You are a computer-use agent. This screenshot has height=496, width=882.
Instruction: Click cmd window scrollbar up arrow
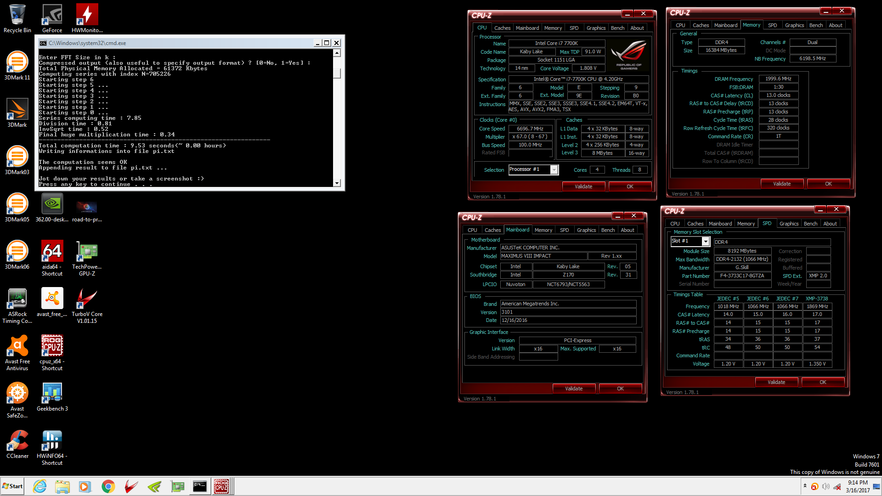[337, 53]
